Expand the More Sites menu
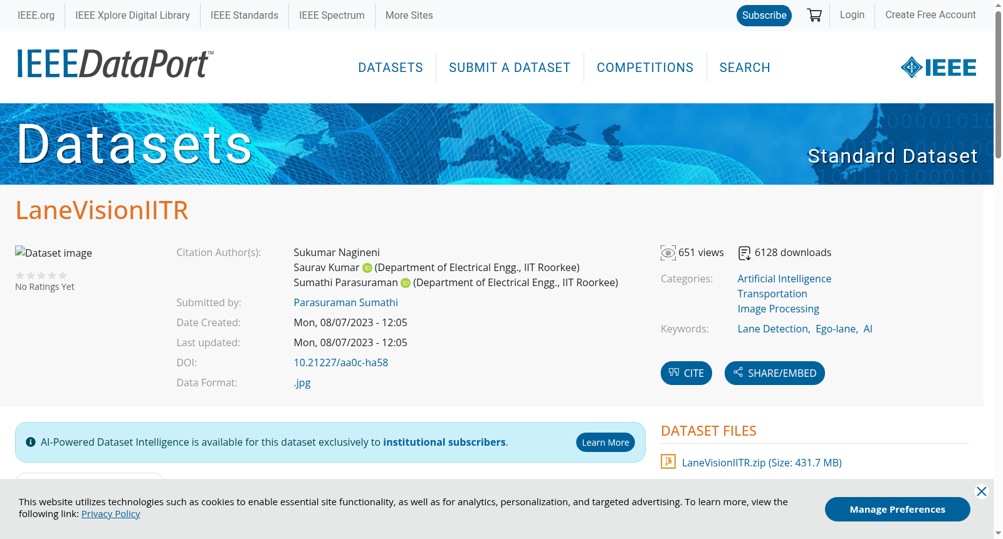Screen dimensions: 1003x539 tap(409, 15)
